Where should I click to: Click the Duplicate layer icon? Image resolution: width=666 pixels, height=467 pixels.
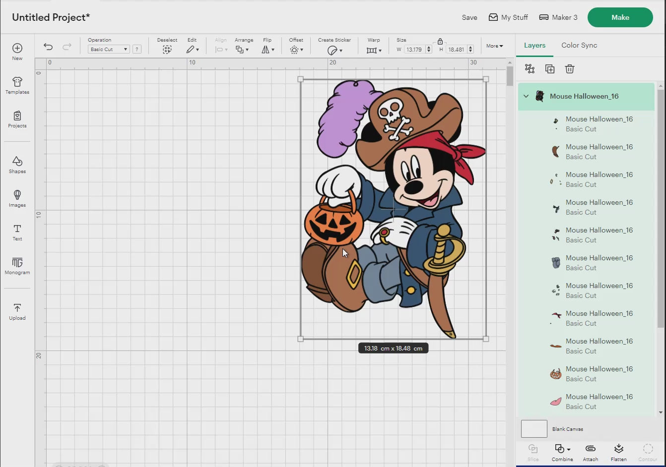(550, 69)
